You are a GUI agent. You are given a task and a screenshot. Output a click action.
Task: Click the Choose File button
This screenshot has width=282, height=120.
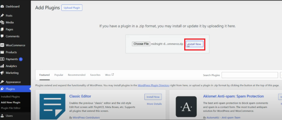[141, 44]
